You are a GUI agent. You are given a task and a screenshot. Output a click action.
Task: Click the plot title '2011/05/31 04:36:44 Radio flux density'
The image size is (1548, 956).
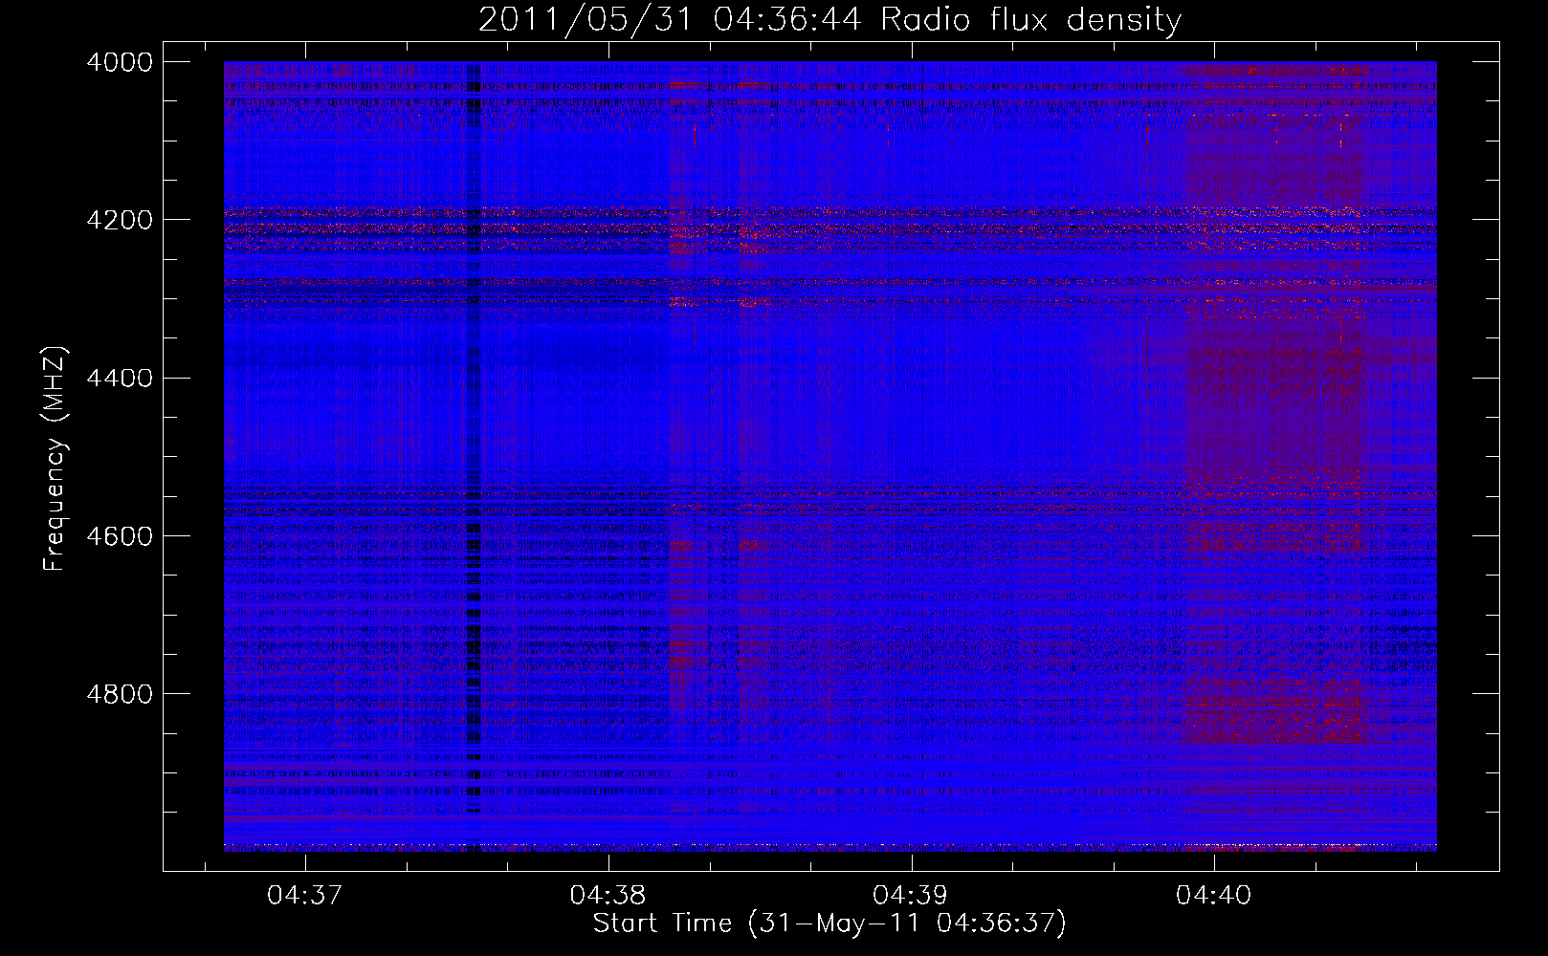tap(829, 20)
